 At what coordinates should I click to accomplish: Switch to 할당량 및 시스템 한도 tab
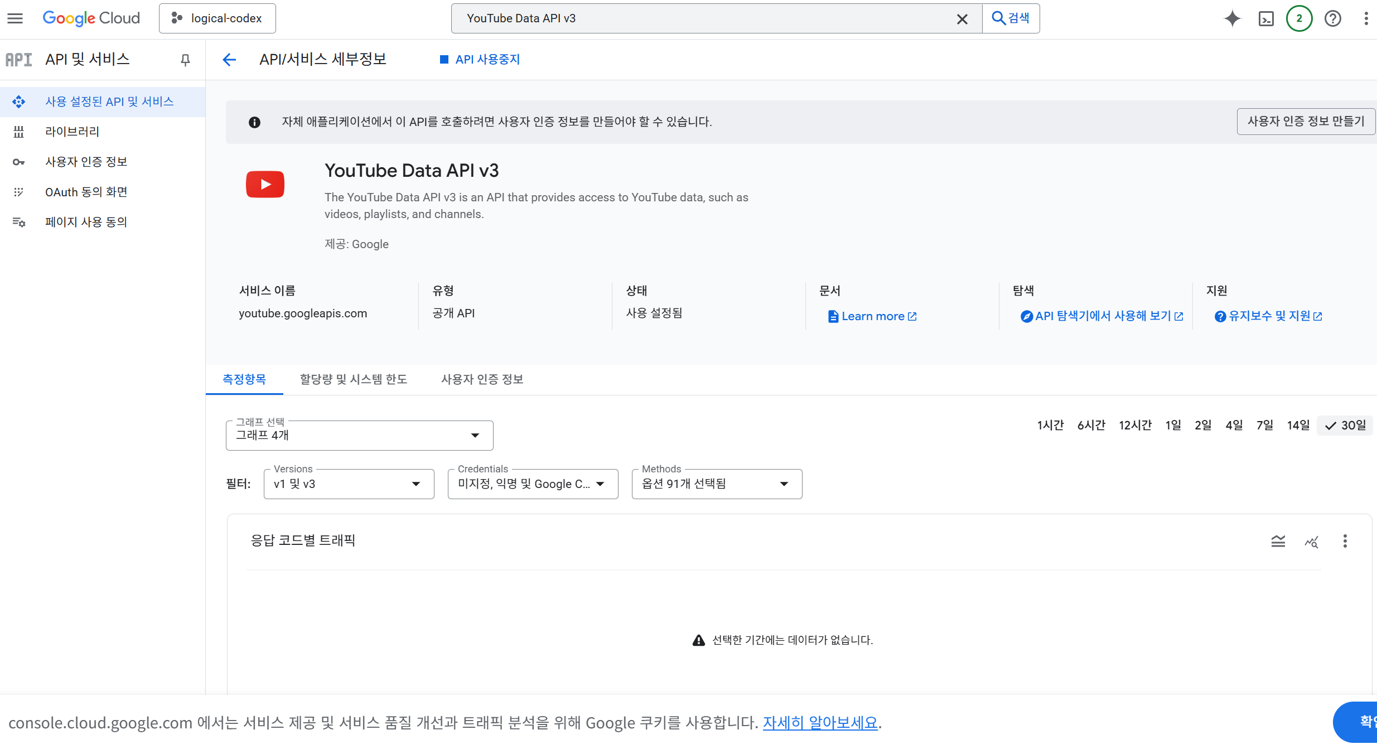[353, 379]
